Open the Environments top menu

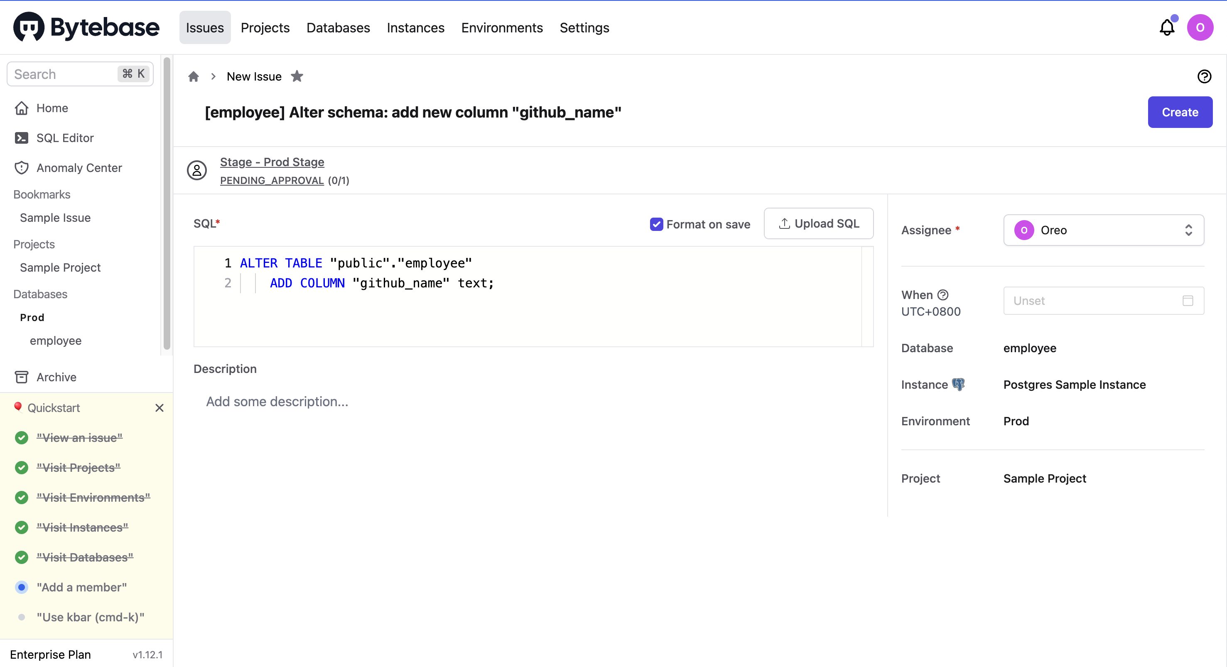click(502, 28)
